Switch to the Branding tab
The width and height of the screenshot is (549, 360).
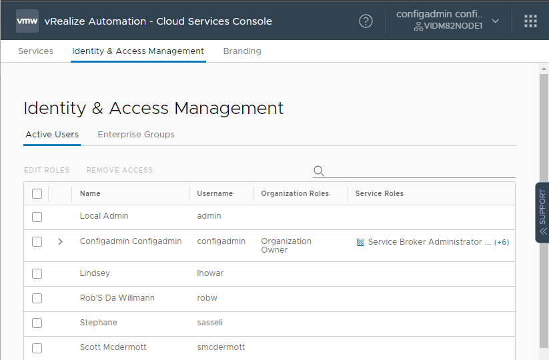point(242,51)
